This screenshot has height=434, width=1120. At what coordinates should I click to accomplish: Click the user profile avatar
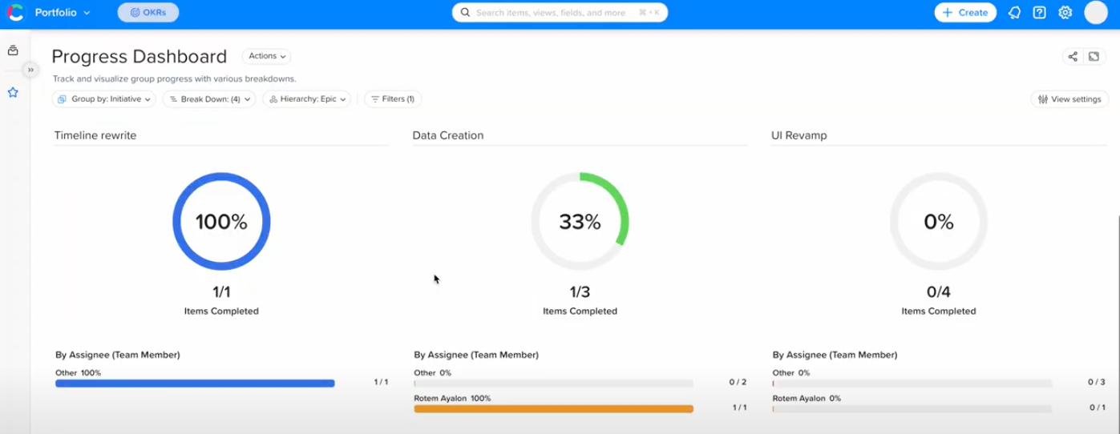click(1095, 13)
